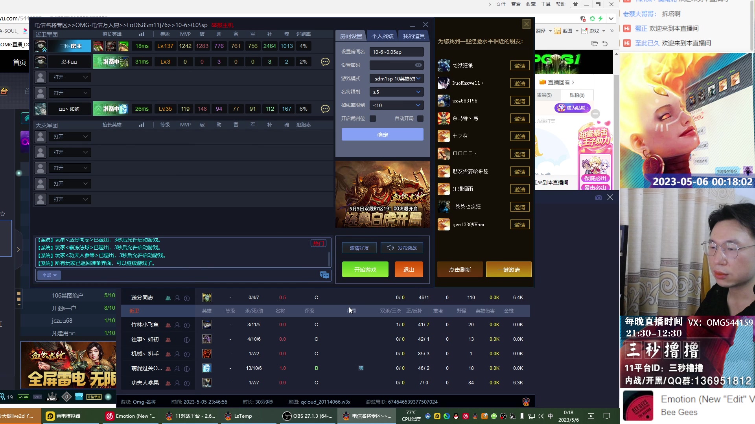Click the taskbar volume icon
The image size is (755, 424).
(541, 416)
